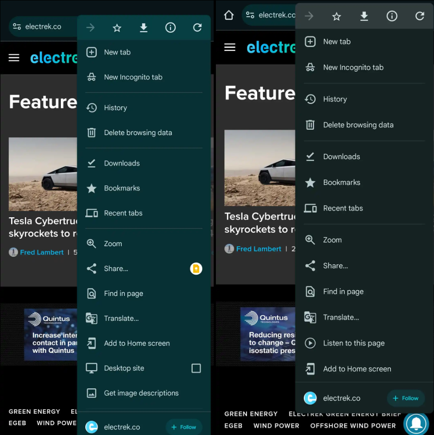The width and height of the screenshot is (434, 435).
Task: Open hamburger menu on left electrek page
Action: 14,58
